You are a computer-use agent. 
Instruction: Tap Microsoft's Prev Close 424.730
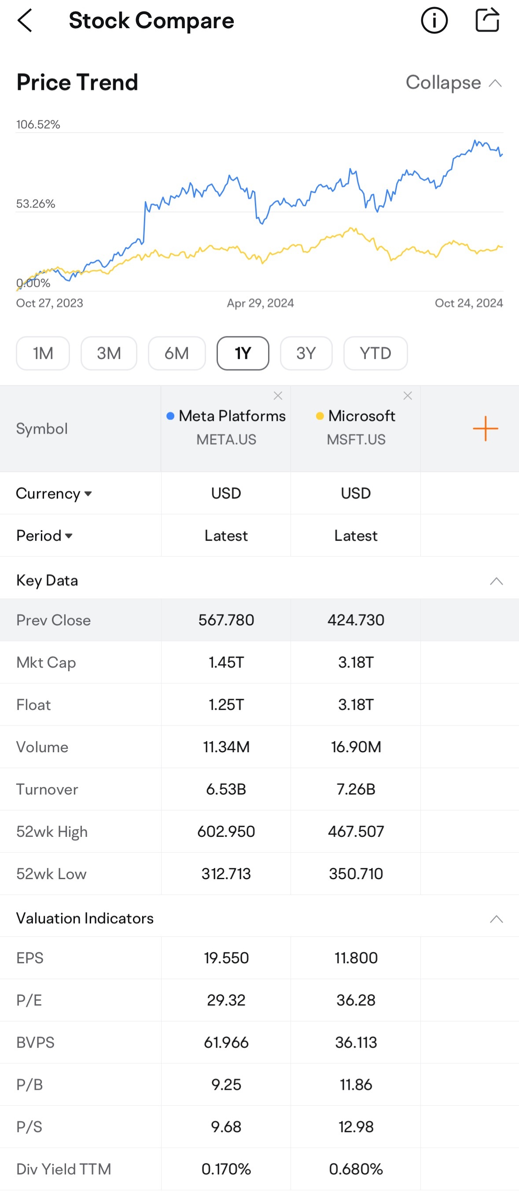point(356,620)
